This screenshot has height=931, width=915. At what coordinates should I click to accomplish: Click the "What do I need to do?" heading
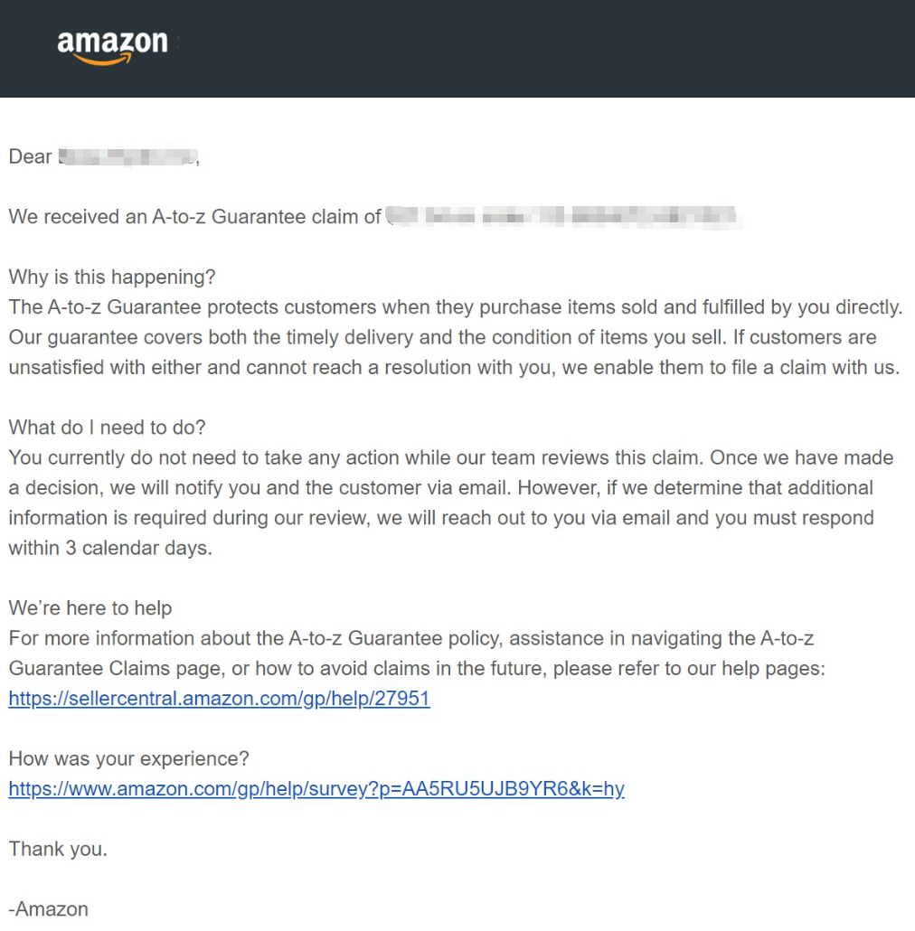pos(108,428)
